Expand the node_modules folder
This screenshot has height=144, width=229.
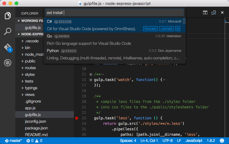point(34,54)
